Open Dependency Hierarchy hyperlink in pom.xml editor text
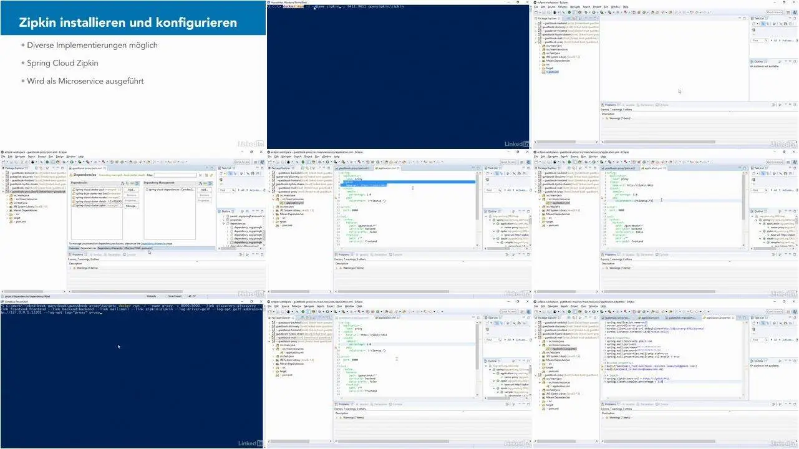Screen dimensions: 799x449 click(153, 244)
